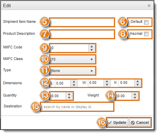158x133 pixels.
Task: Close the Edit dialog with the X
Action: click(149, 5)
